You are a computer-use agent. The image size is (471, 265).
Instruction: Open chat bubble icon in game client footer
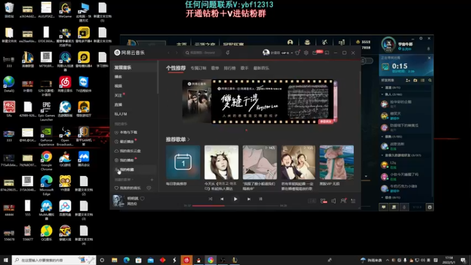pos(384,207)
